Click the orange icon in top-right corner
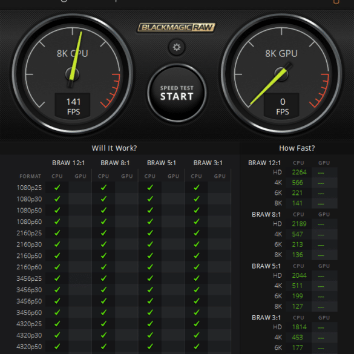 [x=336, y=2]
